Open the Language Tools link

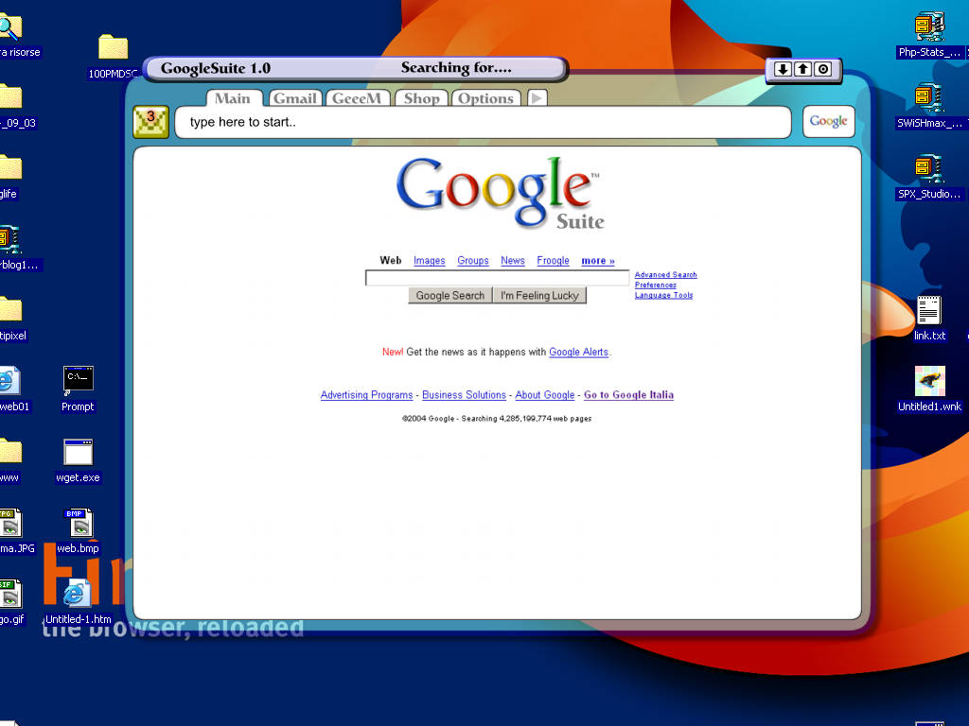tap(663, 295)
